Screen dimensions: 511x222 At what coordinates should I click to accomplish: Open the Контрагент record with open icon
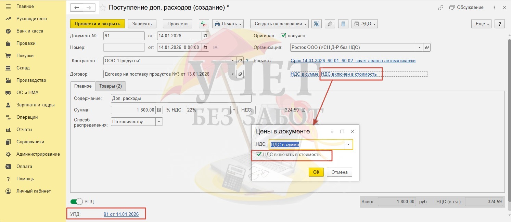[x=240, y=61]
